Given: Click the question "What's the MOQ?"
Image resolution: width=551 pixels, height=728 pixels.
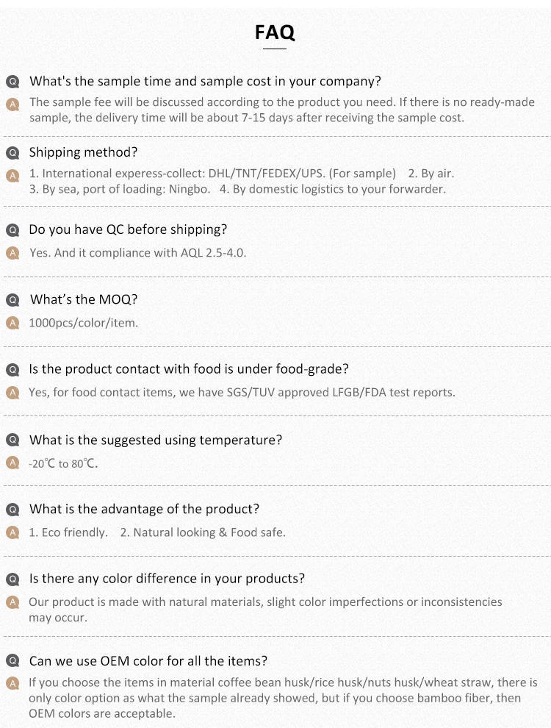Looking at the screenshot, I should click(83, 299).
